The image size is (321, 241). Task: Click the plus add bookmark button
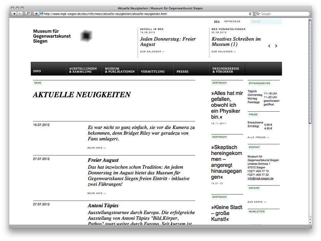tap(36, 14)
